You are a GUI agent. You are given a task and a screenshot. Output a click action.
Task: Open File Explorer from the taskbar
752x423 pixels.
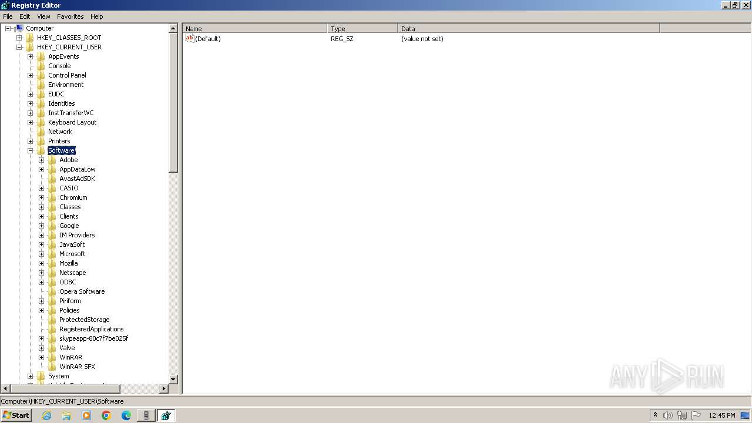click(x=66, y=415)
